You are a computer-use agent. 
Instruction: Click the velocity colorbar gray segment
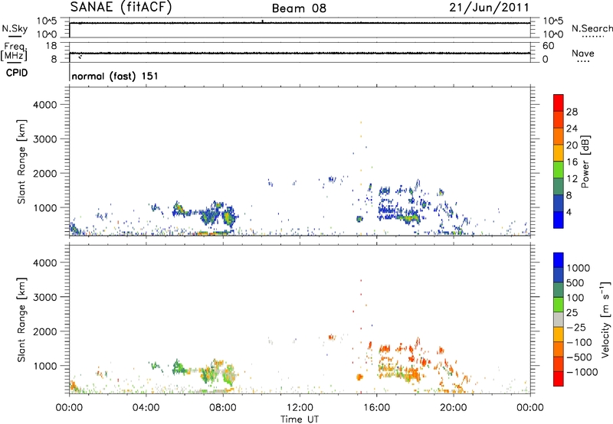pyautogui.click(x=559, y=320)
